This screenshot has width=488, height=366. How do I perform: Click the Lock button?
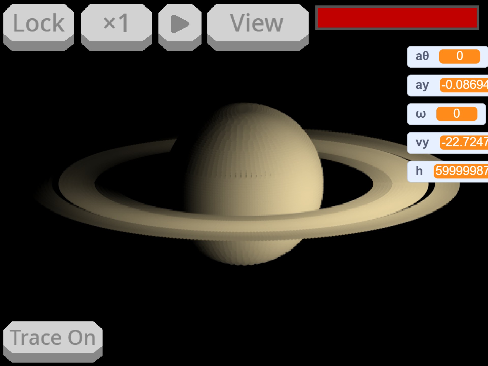(39, 23)
